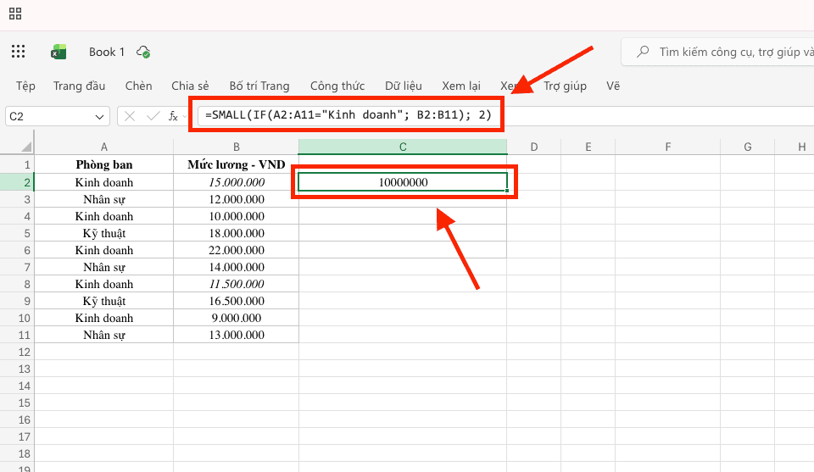Image resolution: width=814 pixels, height=472 pixels.
Task: Open the Trợ giúp tab
Action: (565, 86)
